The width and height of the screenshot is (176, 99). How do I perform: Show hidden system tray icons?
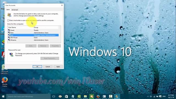148,97
